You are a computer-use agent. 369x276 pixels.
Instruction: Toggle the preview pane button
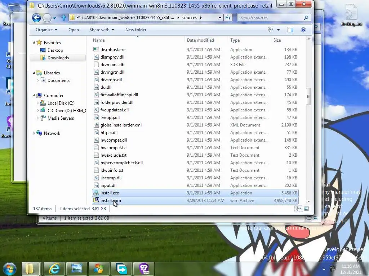pyautogui.click(x=290, y=30)
